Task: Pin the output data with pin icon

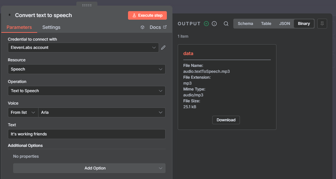Action: coord(322,24)
